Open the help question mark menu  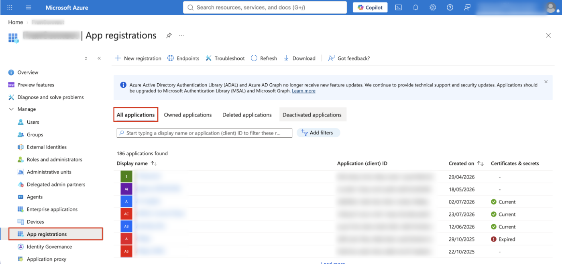[x=450, y=8]
